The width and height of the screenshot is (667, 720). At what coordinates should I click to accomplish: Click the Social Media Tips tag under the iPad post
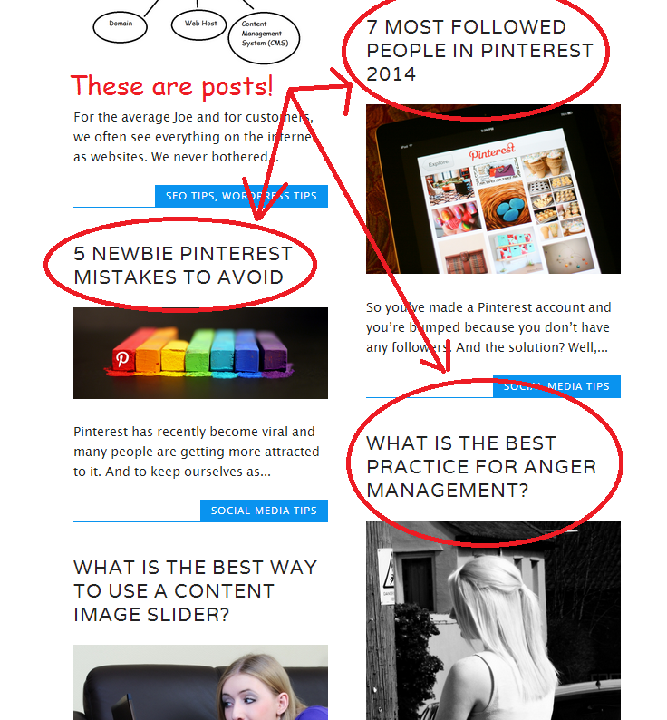pyautogui.click(x=556, y=386)
